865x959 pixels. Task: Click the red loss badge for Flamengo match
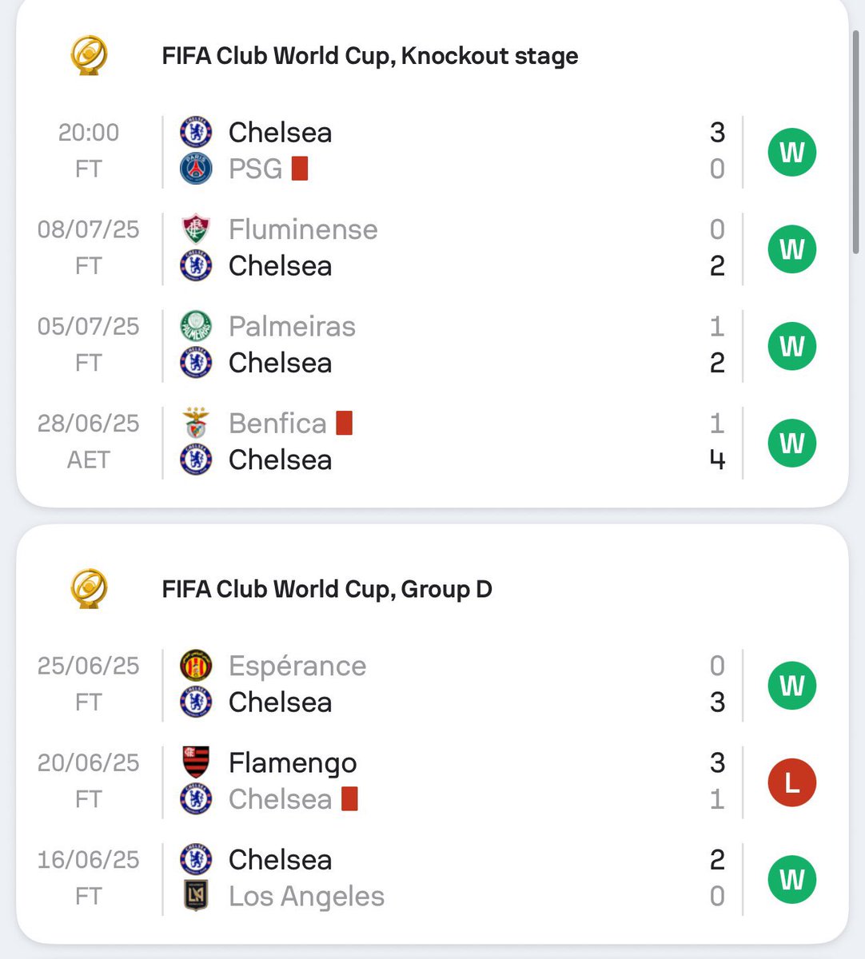coord(791,782)
